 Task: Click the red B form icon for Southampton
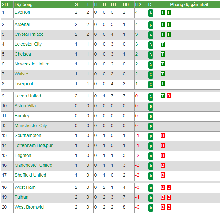pos(163,135)
